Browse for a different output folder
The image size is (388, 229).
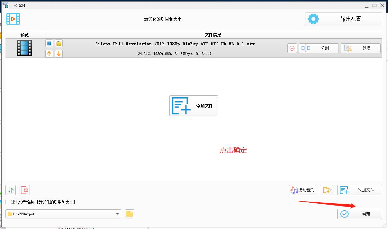(129, 214)
